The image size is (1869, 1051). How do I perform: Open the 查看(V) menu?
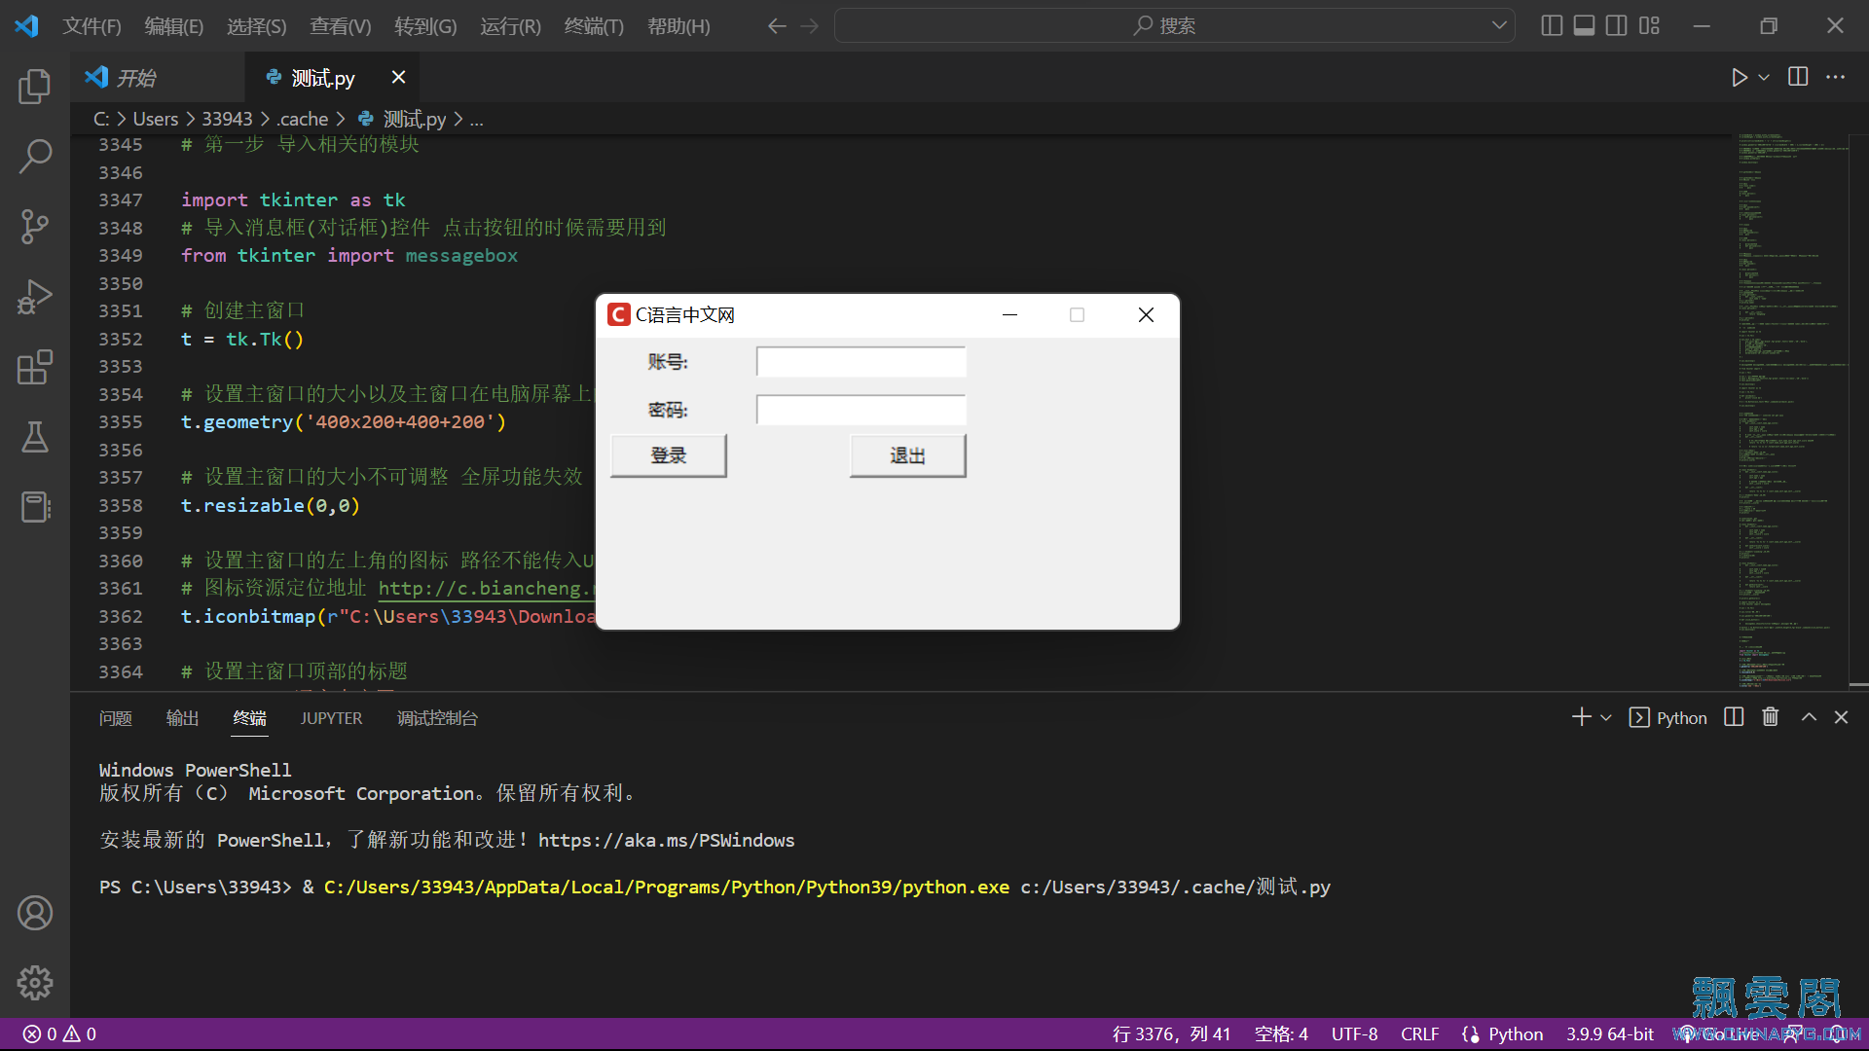341,26
